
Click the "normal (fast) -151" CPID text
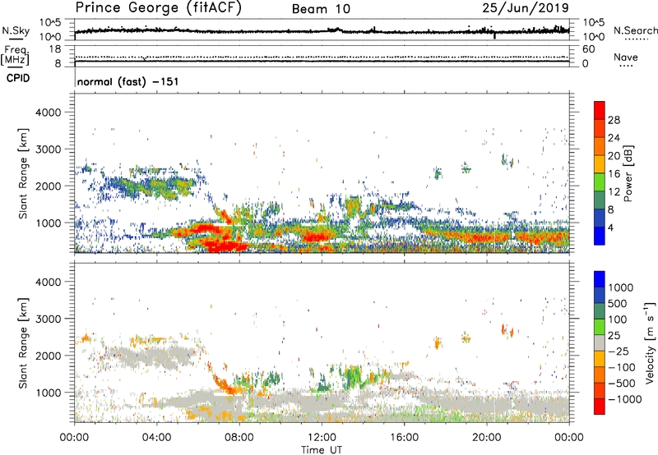[128, 81]
